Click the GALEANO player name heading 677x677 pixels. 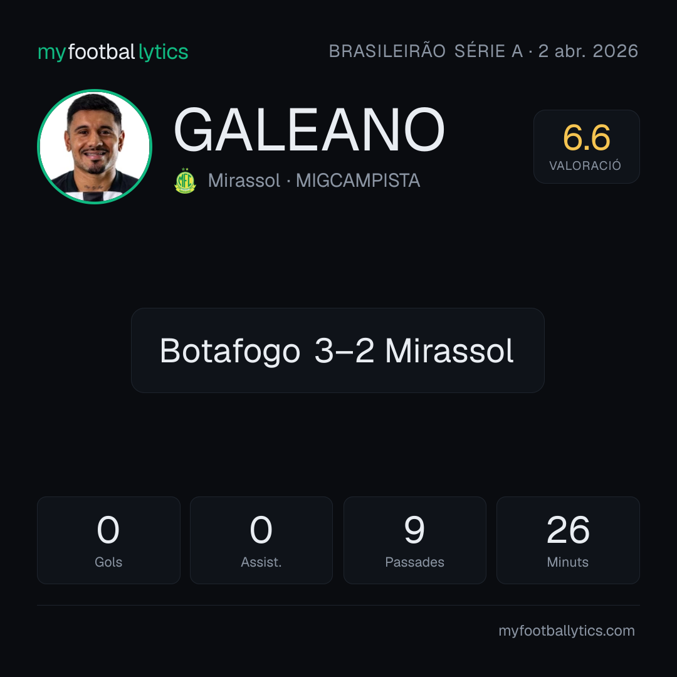(x=309, y=130)
